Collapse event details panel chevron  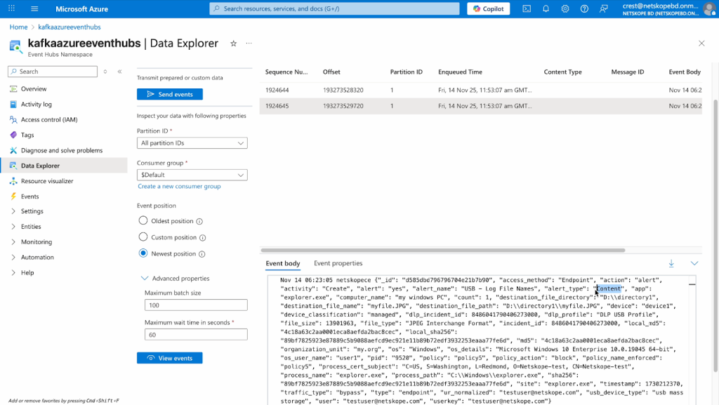coord(694,263)
